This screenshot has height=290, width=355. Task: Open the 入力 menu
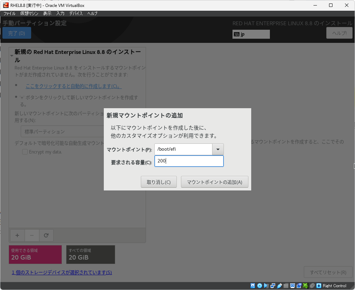point(60,13)
